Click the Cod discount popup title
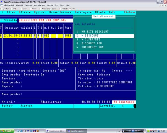This screenshot has width=167, height=133. 103,16
